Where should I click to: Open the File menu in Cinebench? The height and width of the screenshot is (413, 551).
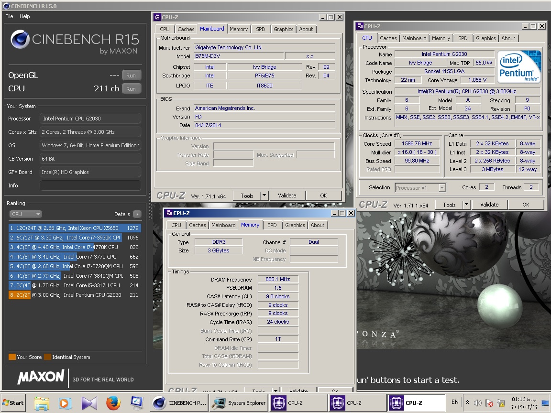(x=9, y=16)
